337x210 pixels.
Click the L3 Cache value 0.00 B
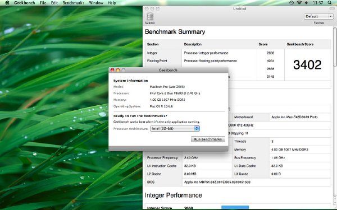276,174
